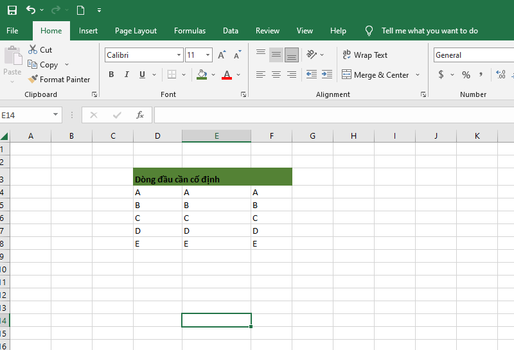The image size is (514, 350).
Task: Create new blank workbook from quick access
Action: pyautogui.click(x=81, y=10)
